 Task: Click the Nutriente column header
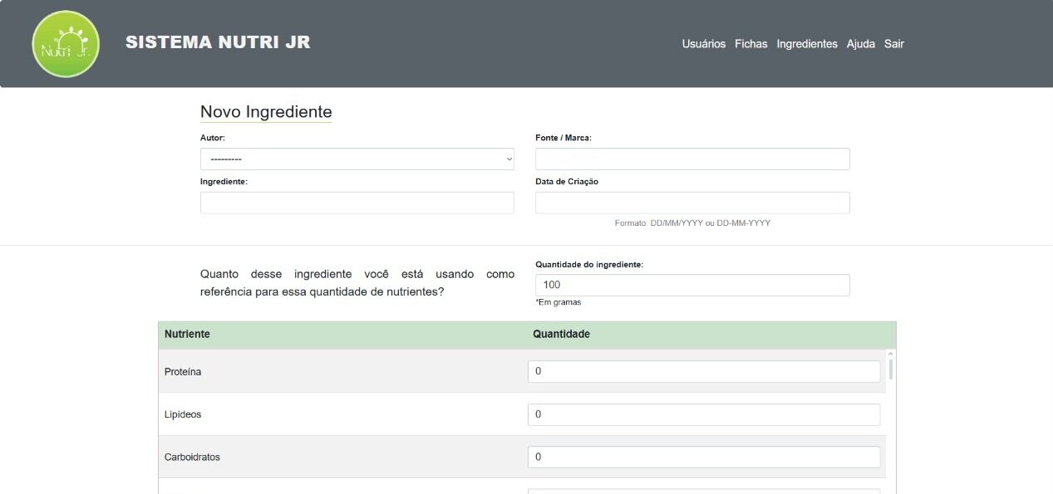(187, 334)
